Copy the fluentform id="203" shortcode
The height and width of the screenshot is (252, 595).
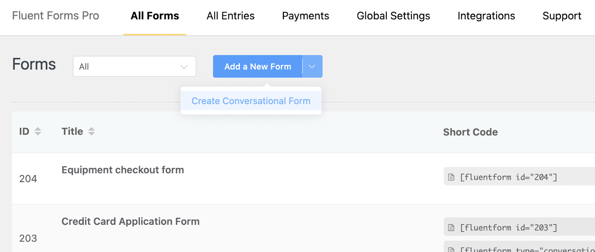[x=508, y=227]
